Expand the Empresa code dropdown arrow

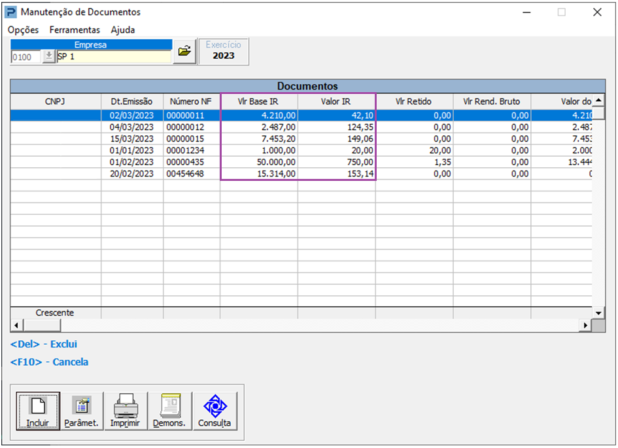coord(49,57)
